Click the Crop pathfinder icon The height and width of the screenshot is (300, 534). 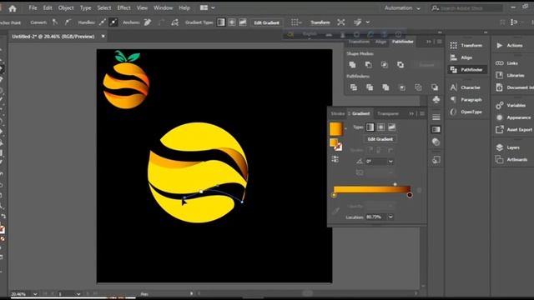pos(402,87)
